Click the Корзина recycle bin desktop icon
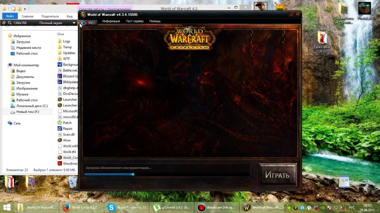 73,184
